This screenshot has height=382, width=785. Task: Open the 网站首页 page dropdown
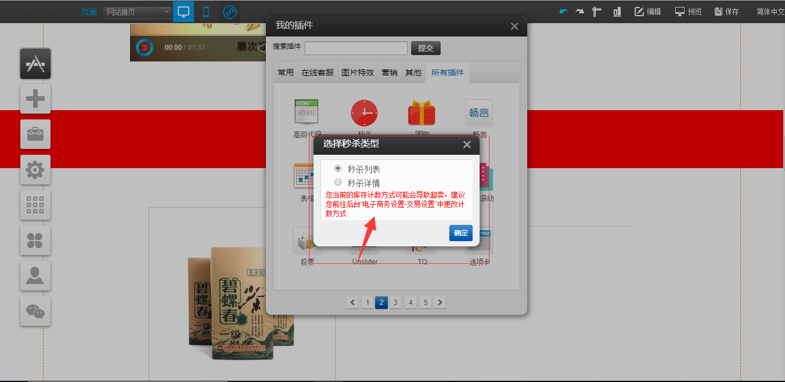coord(137,12)
